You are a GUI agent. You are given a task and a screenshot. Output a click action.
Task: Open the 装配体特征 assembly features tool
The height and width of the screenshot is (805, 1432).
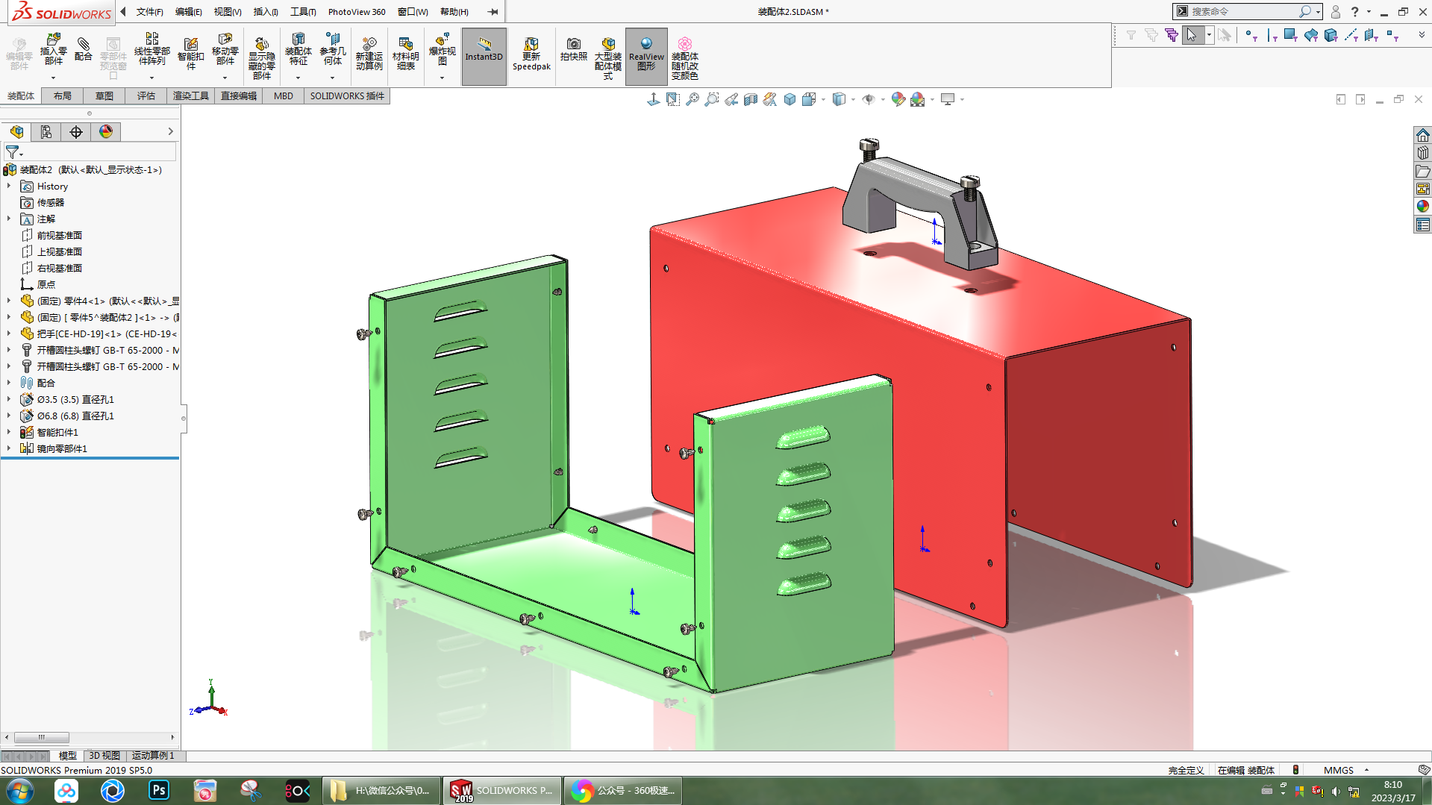pos(298,50)
